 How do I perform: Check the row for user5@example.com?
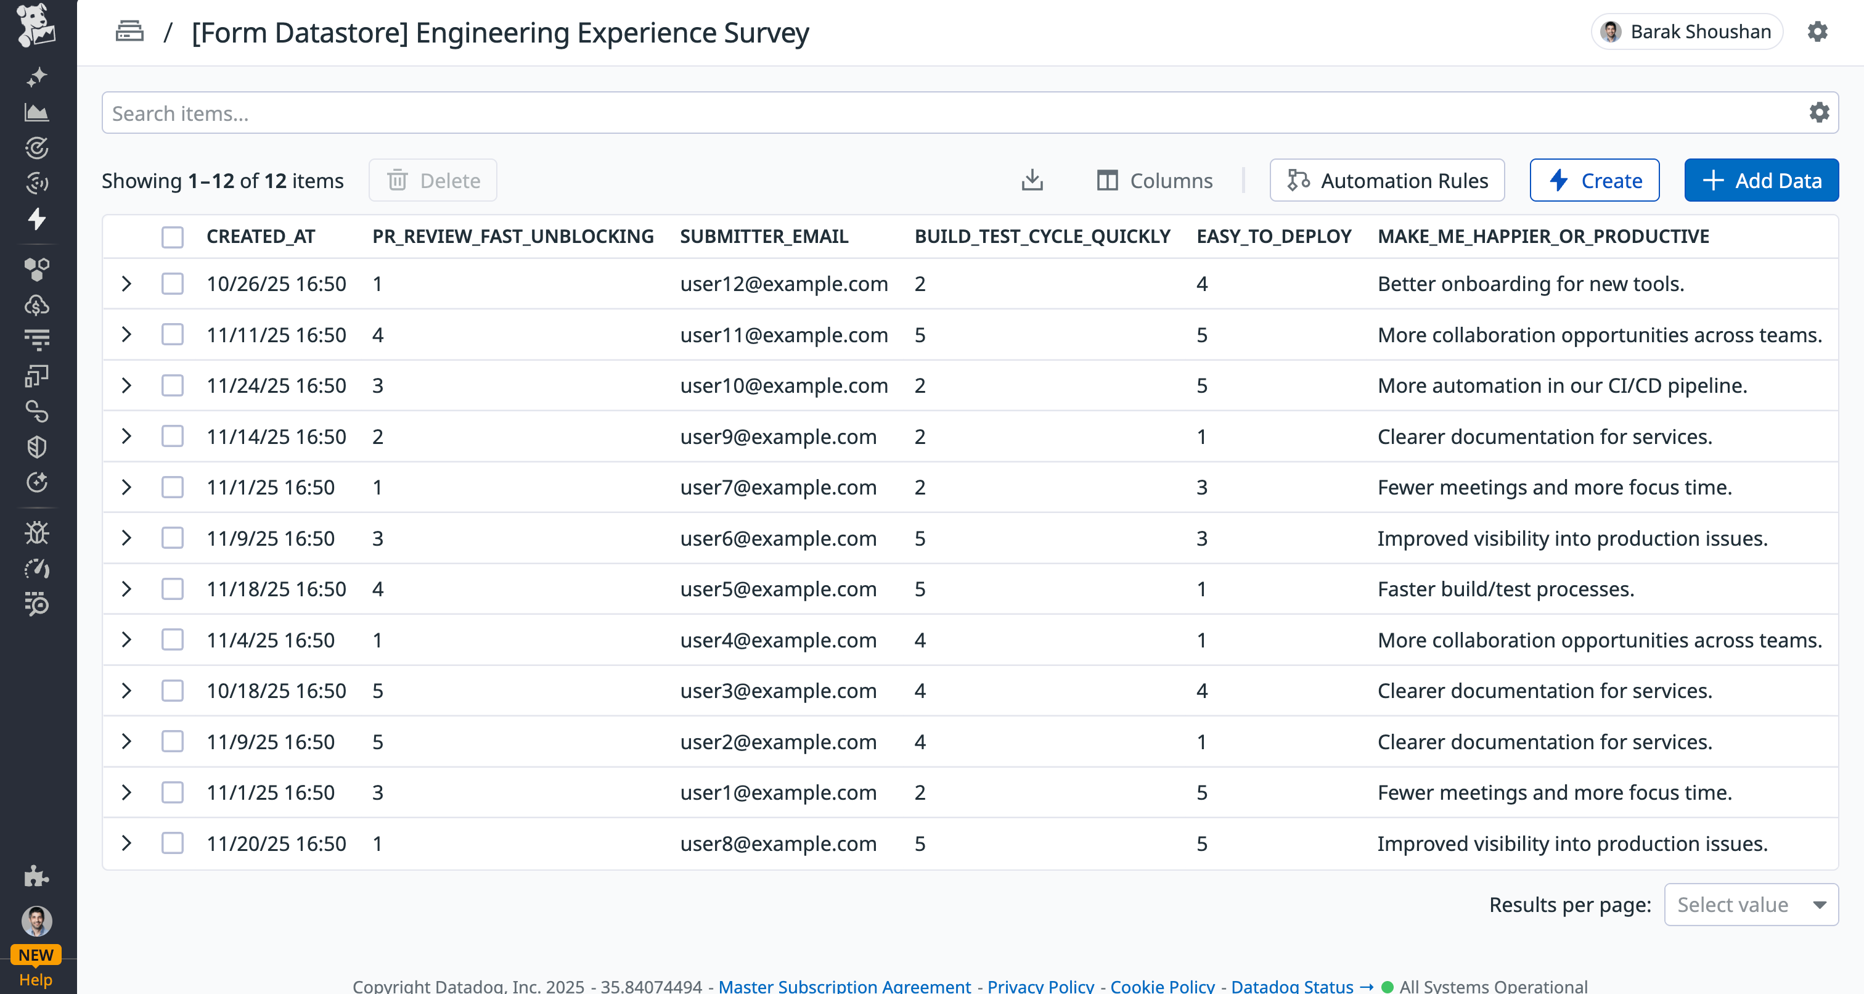coord(172,589)
